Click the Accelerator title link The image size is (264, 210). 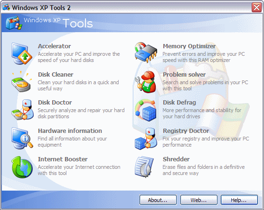coord(54,46)
